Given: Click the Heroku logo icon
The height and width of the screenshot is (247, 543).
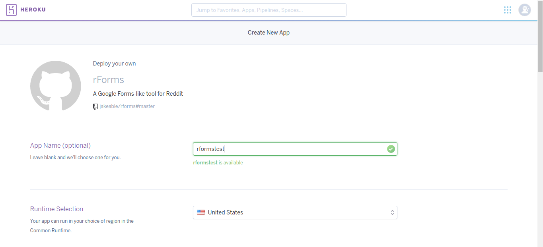Looking at the screenshot, I should [x=11, y=10].
